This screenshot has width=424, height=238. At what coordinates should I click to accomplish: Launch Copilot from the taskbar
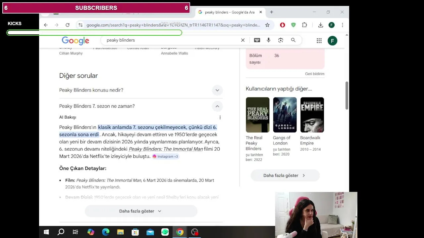(91, 232)
